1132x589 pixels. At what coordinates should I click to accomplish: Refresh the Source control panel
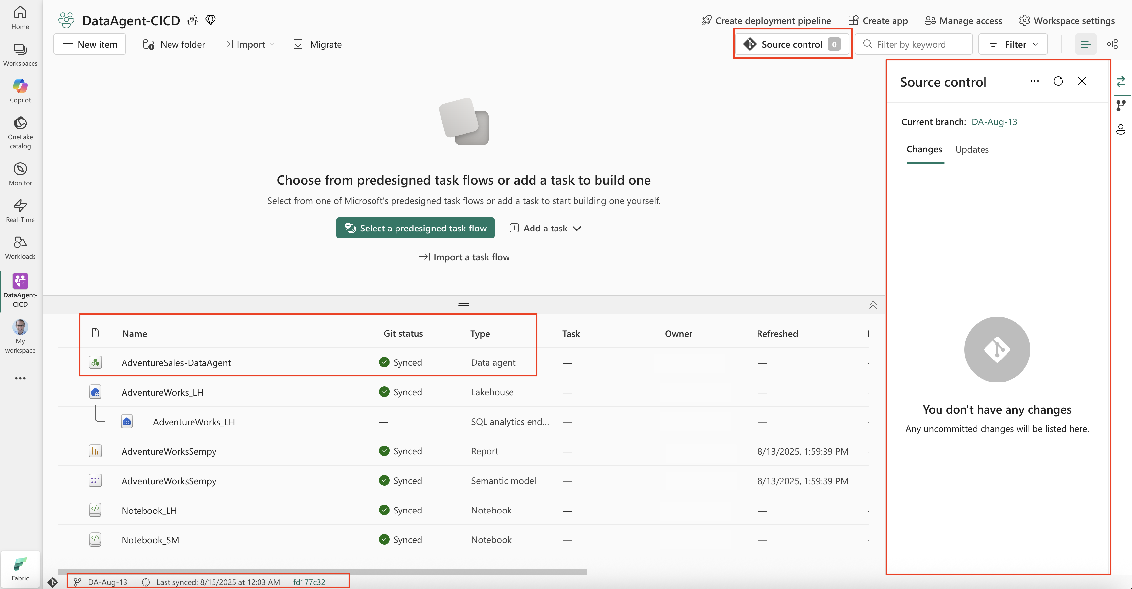(1058, 81)
